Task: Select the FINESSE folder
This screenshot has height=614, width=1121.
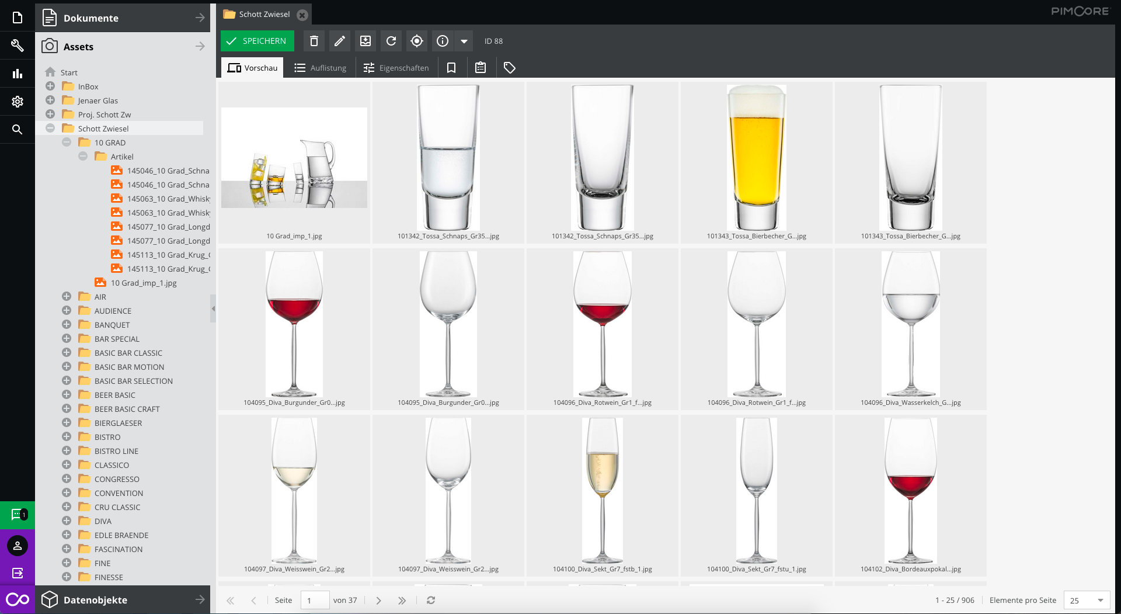Action: [109, 577]
